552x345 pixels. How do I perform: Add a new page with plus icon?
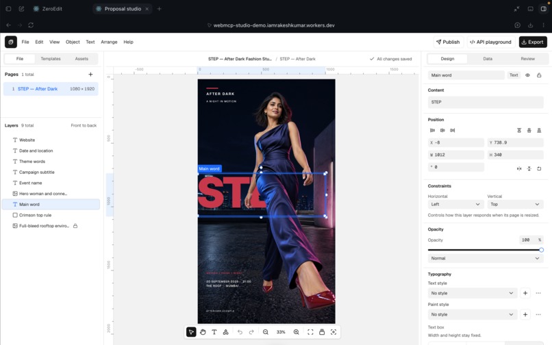click(90, 75)
